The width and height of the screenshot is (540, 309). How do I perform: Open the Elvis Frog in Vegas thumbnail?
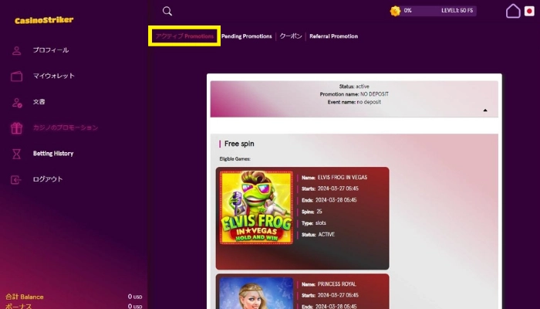coord(256,208)
